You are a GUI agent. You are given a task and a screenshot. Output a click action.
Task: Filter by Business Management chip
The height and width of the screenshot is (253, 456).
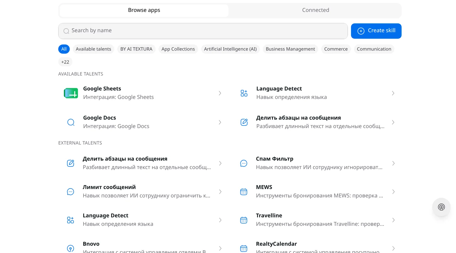[290, 49]
